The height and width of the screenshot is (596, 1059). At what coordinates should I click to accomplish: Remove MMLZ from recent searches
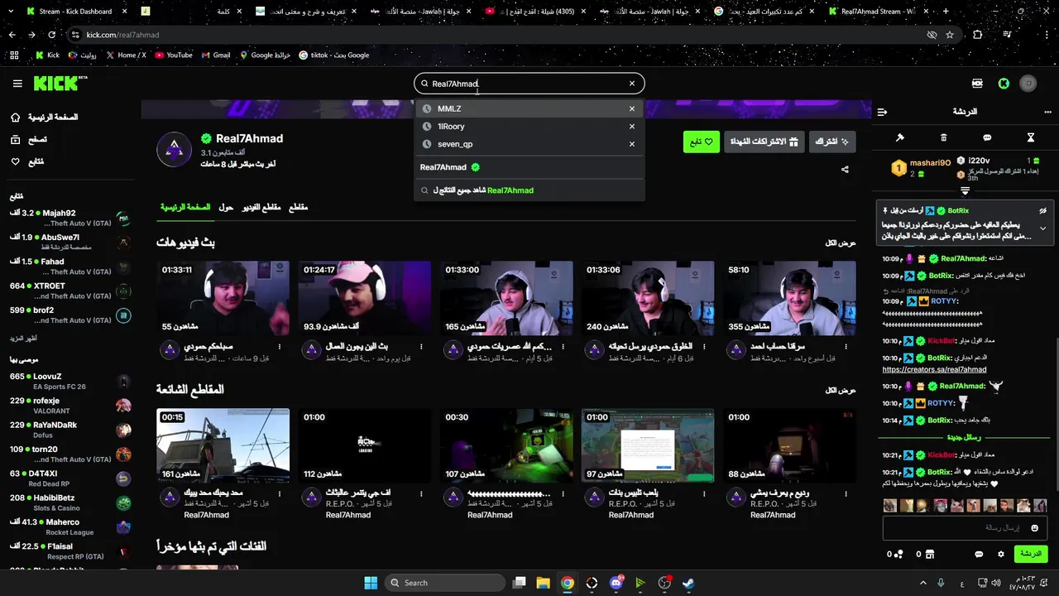pyautogui.click(x=632, y=108)
